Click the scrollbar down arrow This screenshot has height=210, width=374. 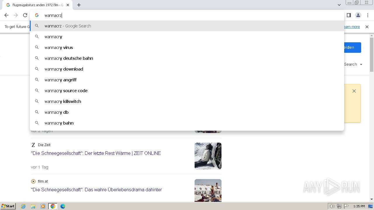pos(372,199)
